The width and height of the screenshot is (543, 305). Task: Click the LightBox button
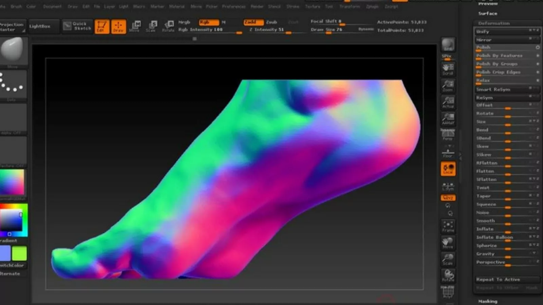tap(40, 26)
